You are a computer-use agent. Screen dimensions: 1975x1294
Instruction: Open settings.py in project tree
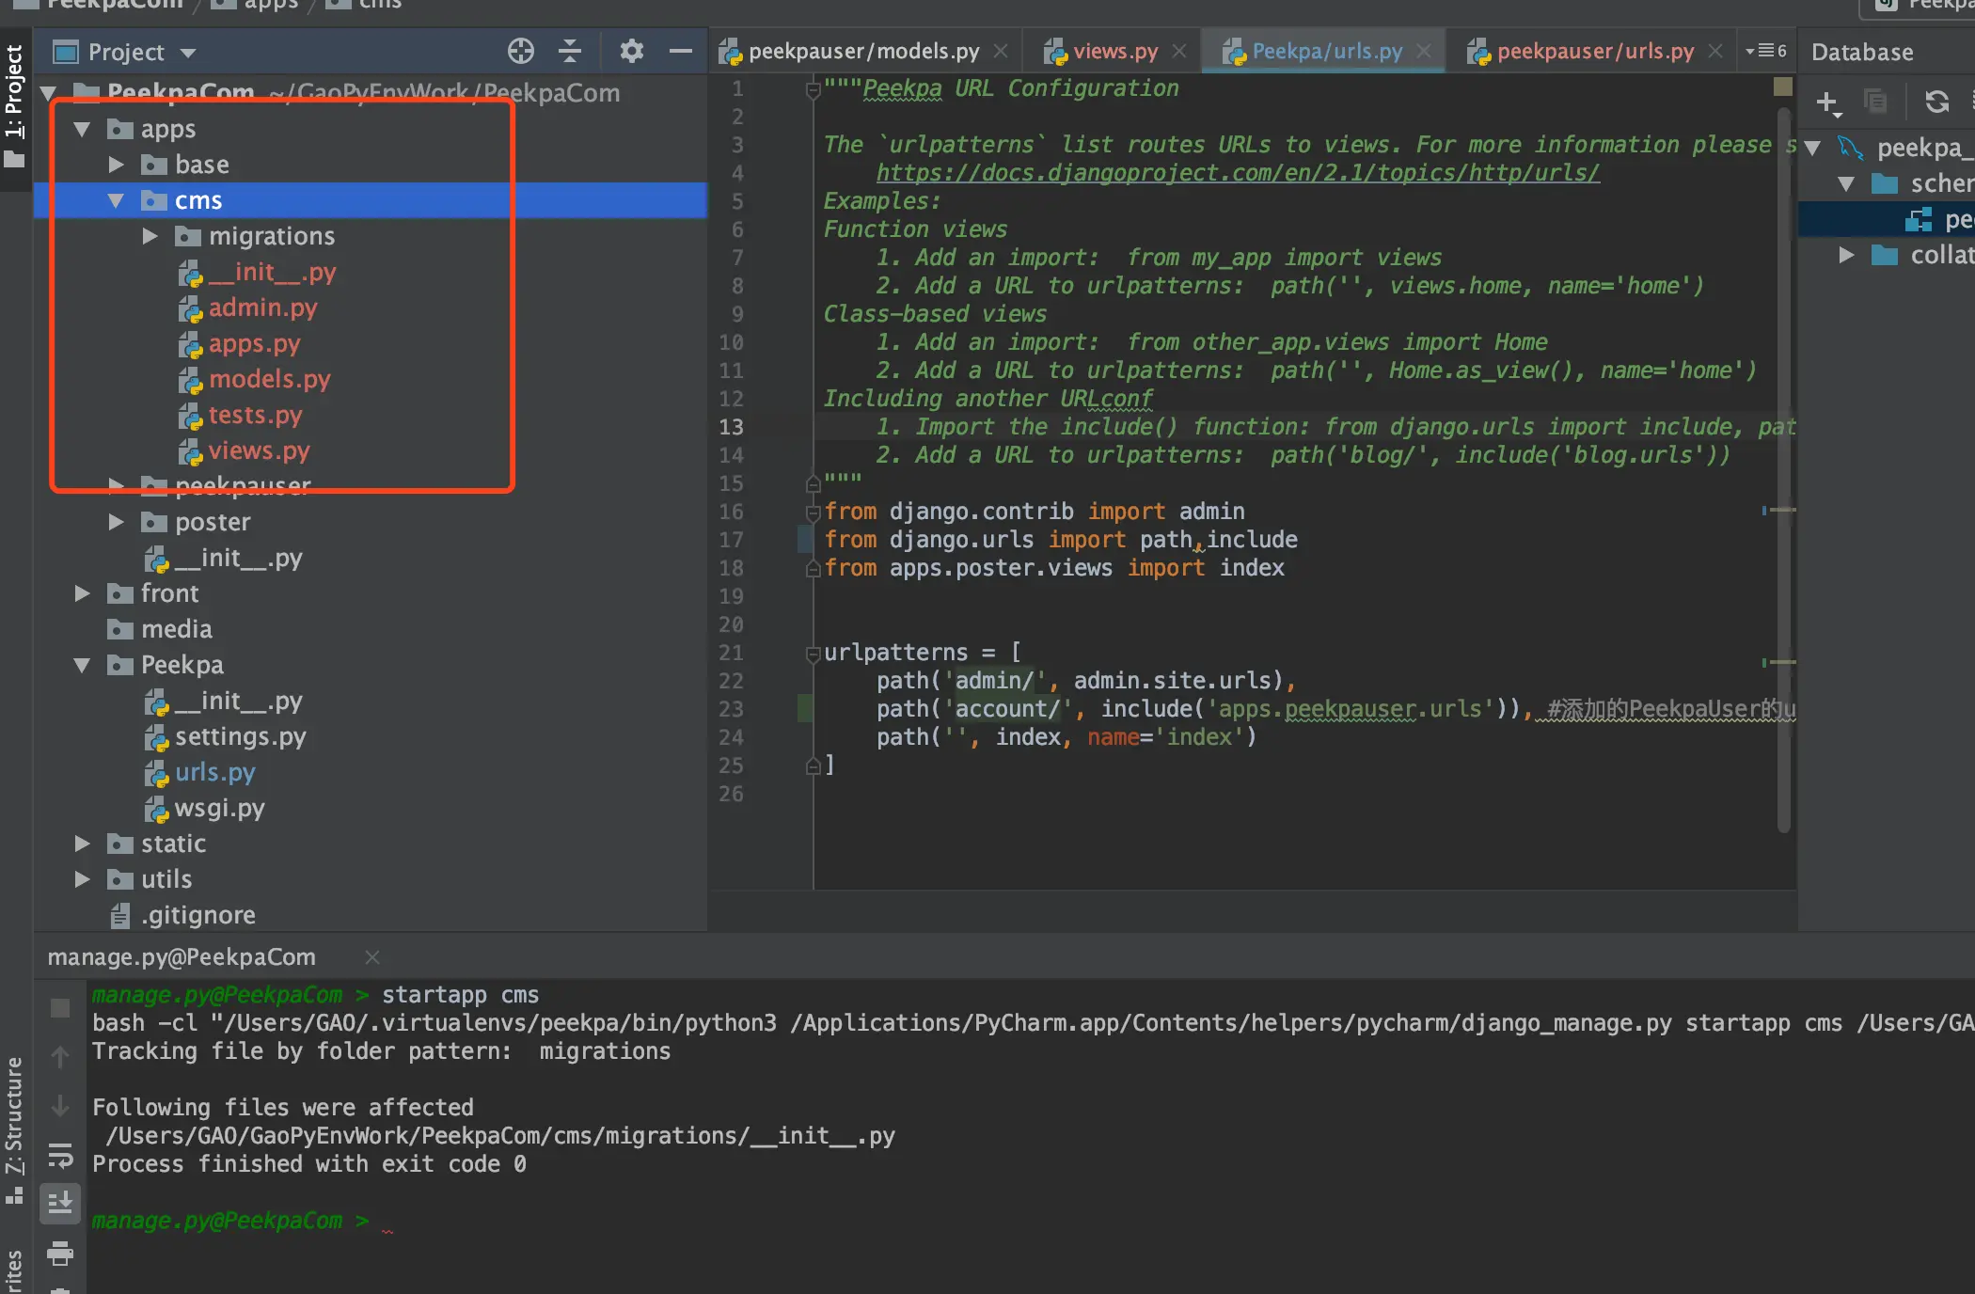(x=240, y=736)
